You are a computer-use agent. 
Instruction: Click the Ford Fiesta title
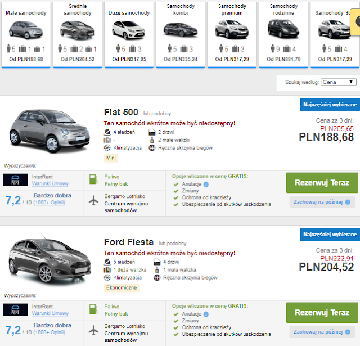click(x=129, y=242)
